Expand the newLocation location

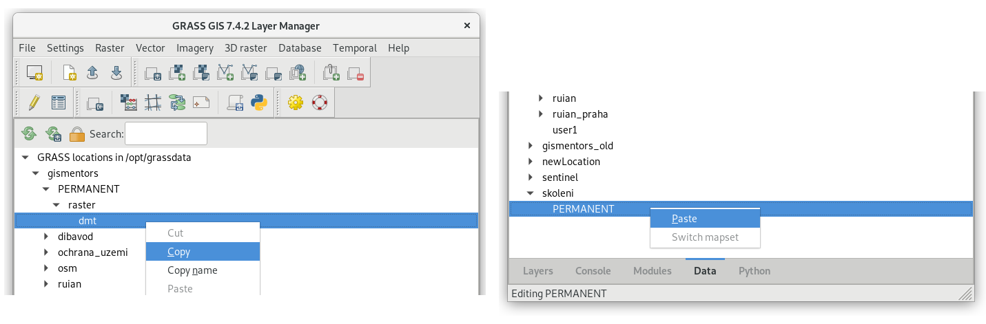tap(531, 162)
